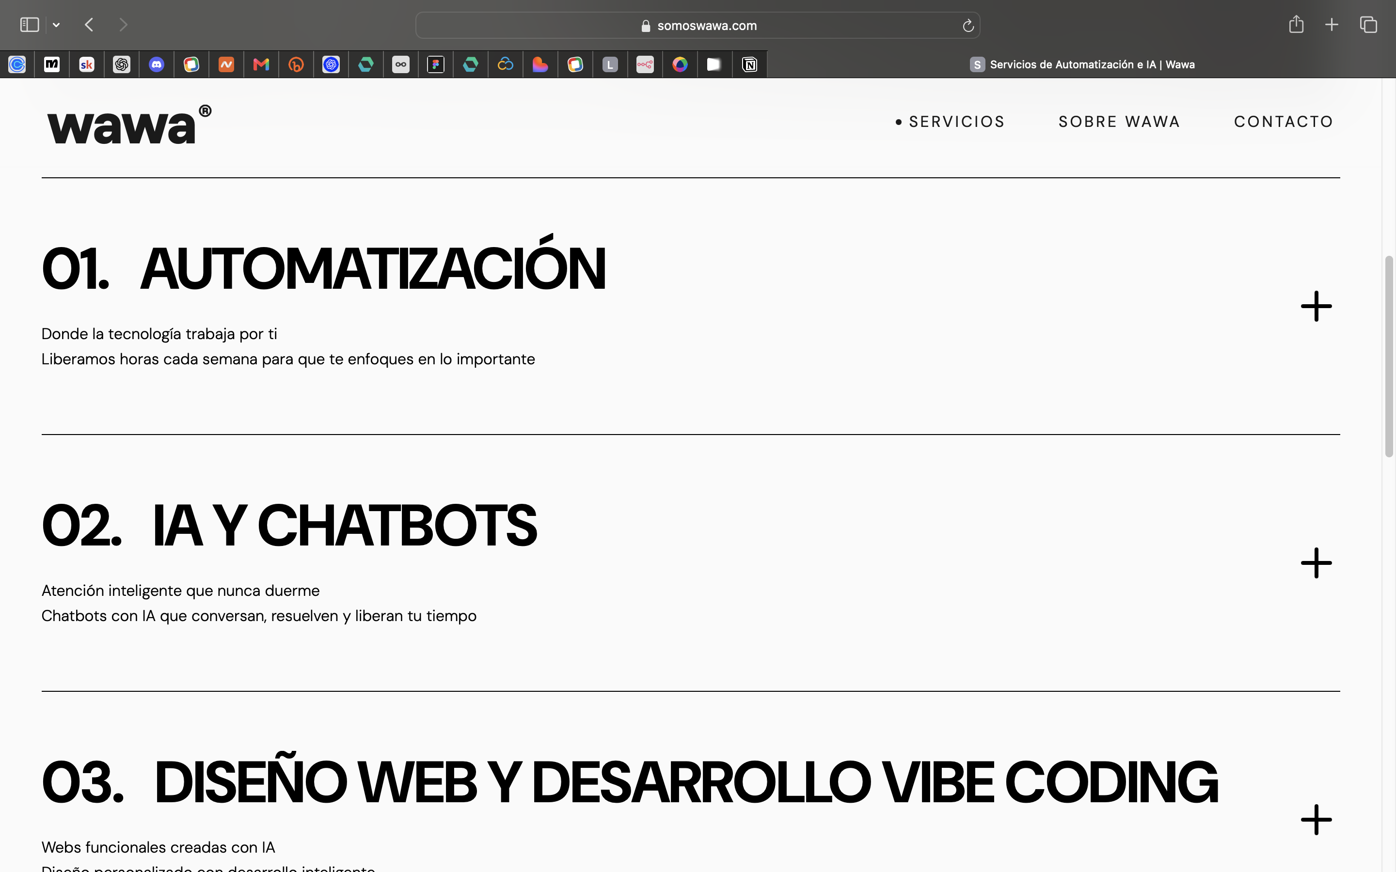Open the color wheel pinned tab
Screen dimensions: 1396x872
680,64
